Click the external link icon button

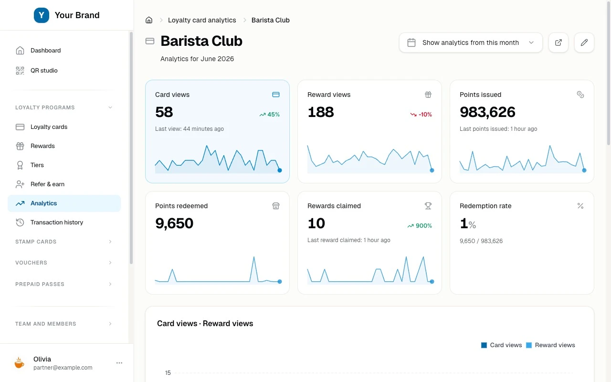point(558,42)
